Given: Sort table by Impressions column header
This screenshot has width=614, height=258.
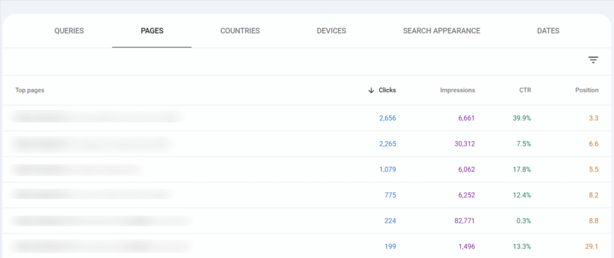Looking at the screenshot, I should click(x=457, y=91).
